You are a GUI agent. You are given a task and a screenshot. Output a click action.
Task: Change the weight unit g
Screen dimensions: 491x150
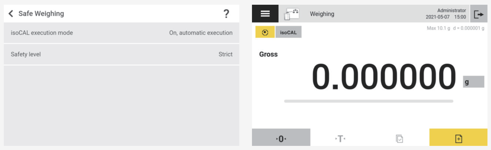pos(473,82)
